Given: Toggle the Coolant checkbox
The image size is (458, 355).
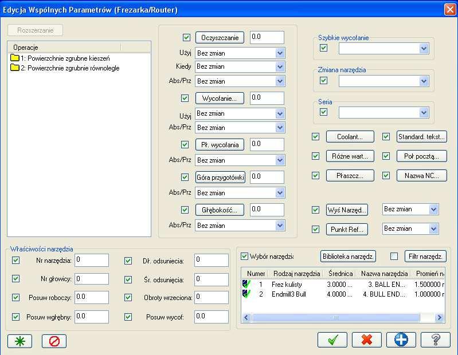Looking at the screenshot, I should (x=315, y=136).
